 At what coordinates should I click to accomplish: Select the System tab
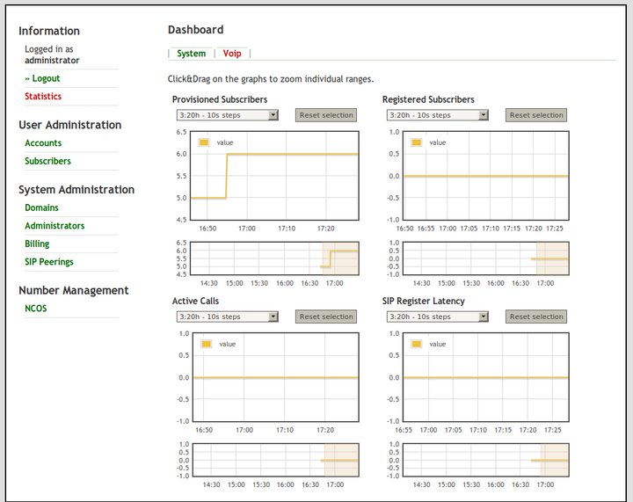[191, 54]
